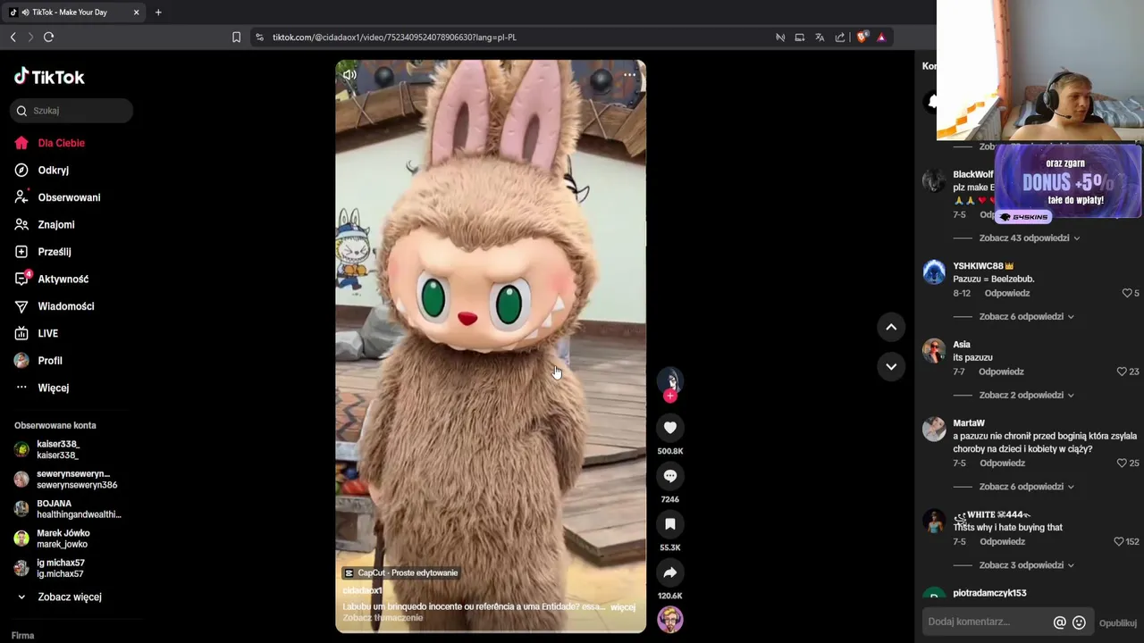Like the video with the heart button
Screen dimensions: 1144x643
coord(669,428)
